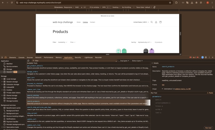The height and width of the screenshot is (130, 215).
Task: Click the Contact link in store navigation
Action: click(92, 22)
